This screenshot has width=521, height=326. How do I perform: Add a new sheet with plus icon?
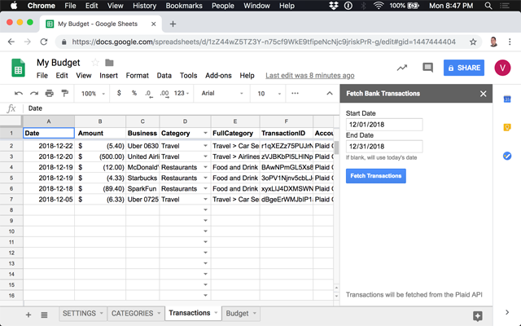(28, 314)
